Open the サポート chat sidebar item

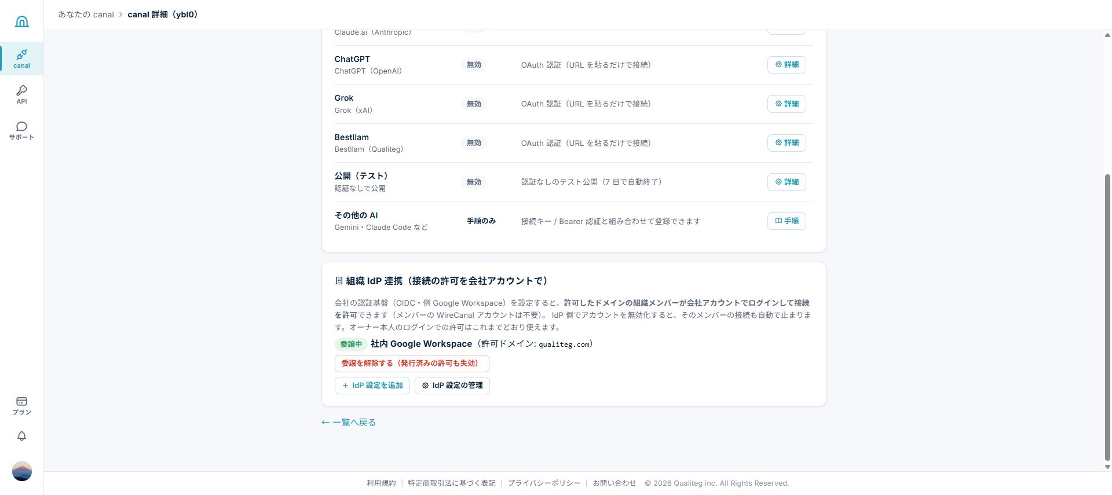point(21,131)
